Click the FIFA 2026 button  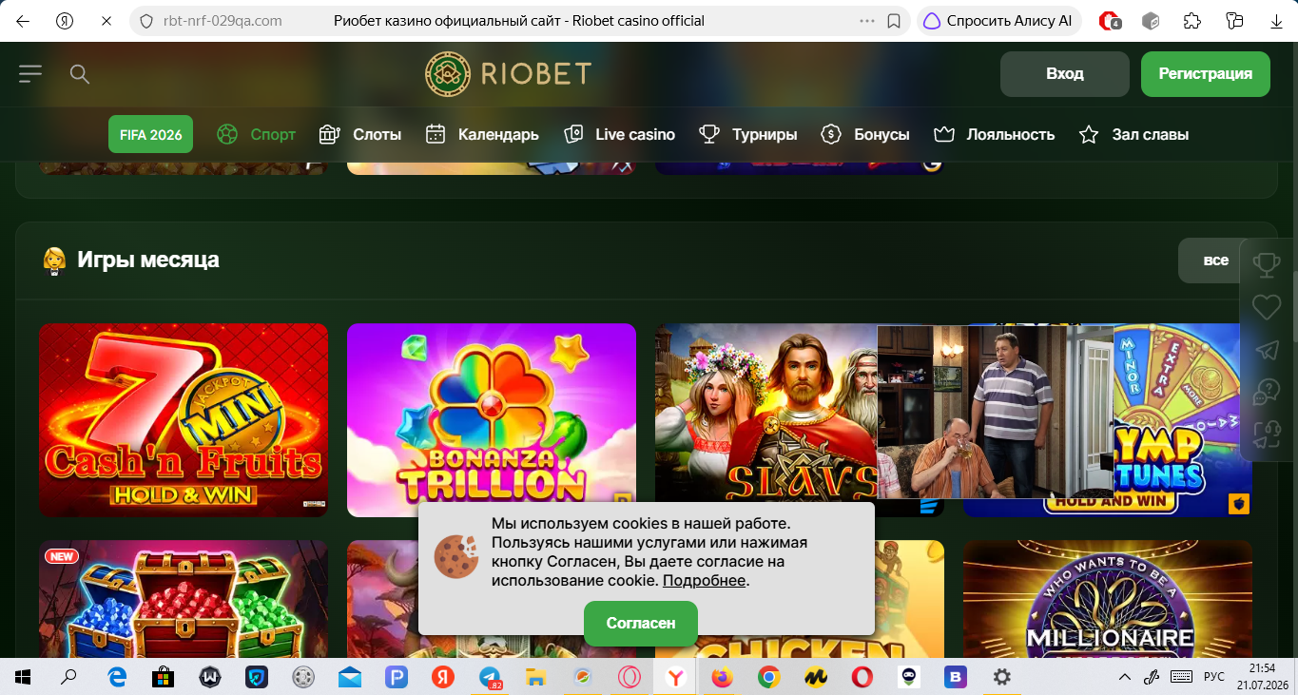(150, 134)
